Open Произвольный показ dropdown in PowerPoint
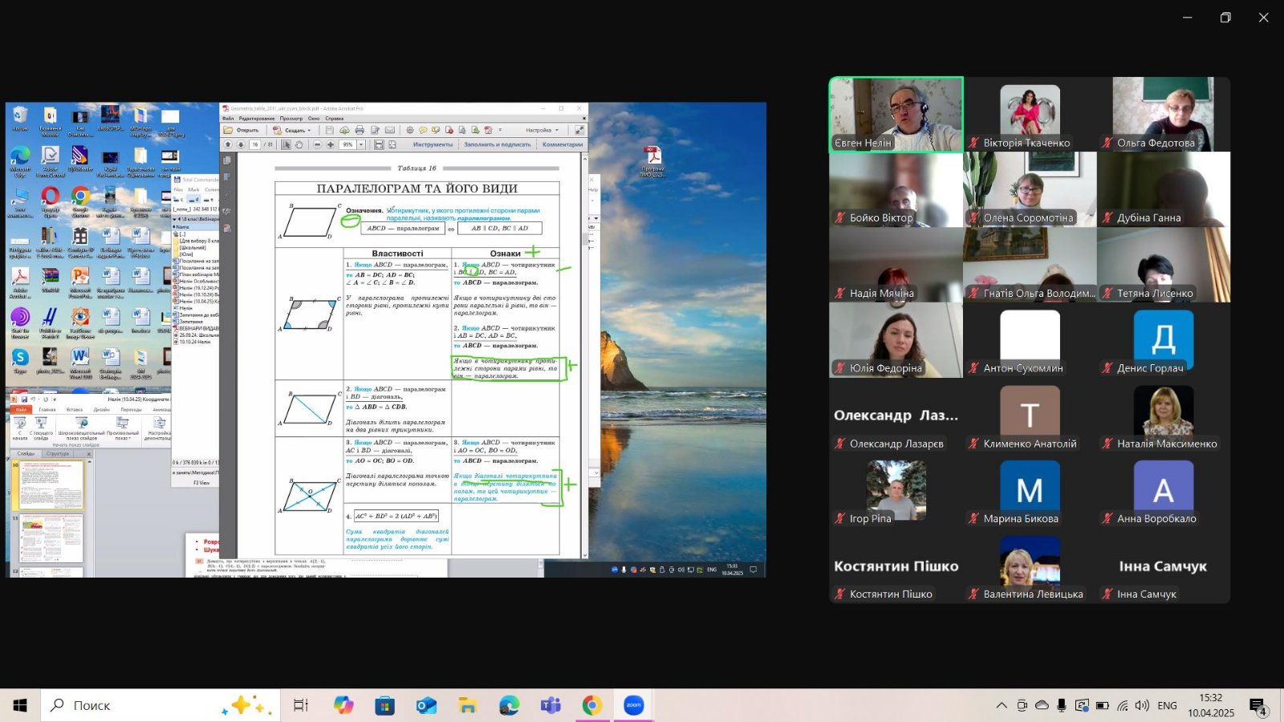The width and height of the screenshot is (1284, 722). click(x=123, y=429)
